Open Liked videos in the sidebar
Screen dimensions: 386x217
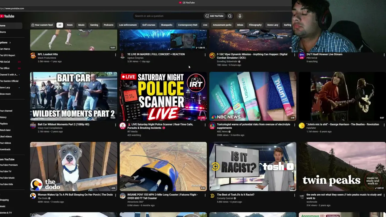pos(6,137)
